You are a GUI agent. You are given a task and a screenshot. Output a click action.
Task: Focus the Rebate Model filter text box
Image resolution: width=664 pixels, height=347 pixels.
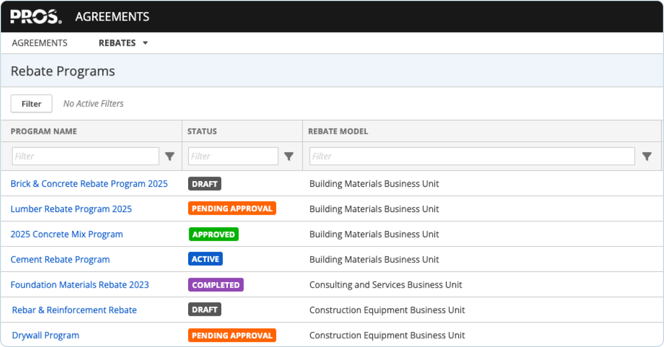tap(472, 156)
